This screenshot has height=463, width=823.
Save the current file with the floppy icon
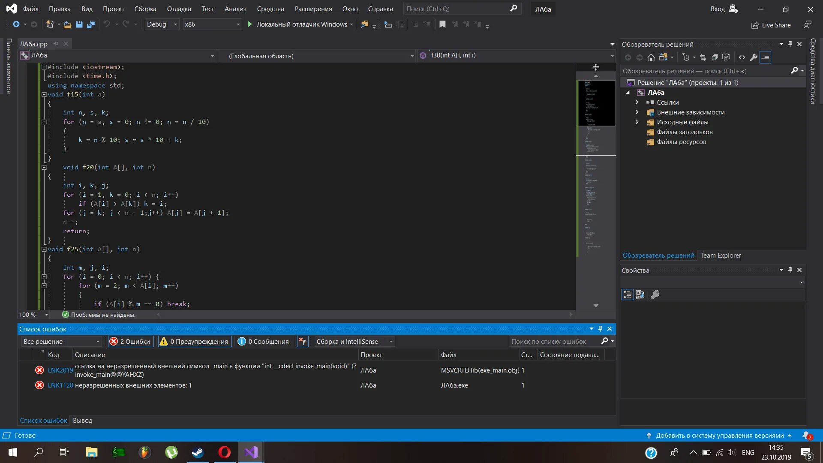(x=79, y=24)
